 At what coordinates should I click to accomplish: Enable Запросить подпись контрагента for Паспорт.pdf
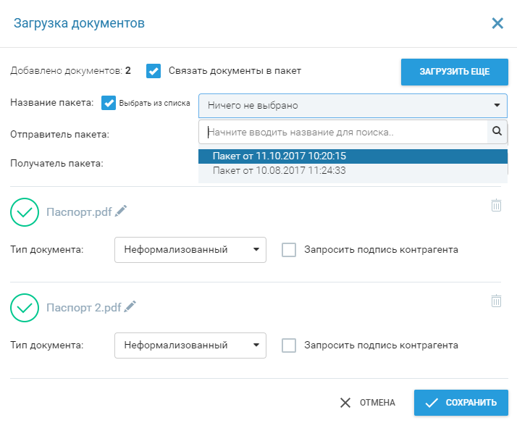[289, 250]
